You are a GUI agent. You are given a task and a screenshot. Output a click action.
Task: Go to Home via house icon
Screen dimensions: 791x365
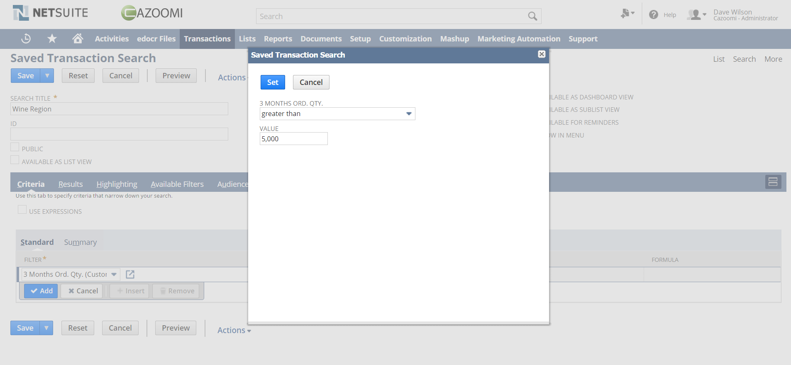[x=78, y=39]
